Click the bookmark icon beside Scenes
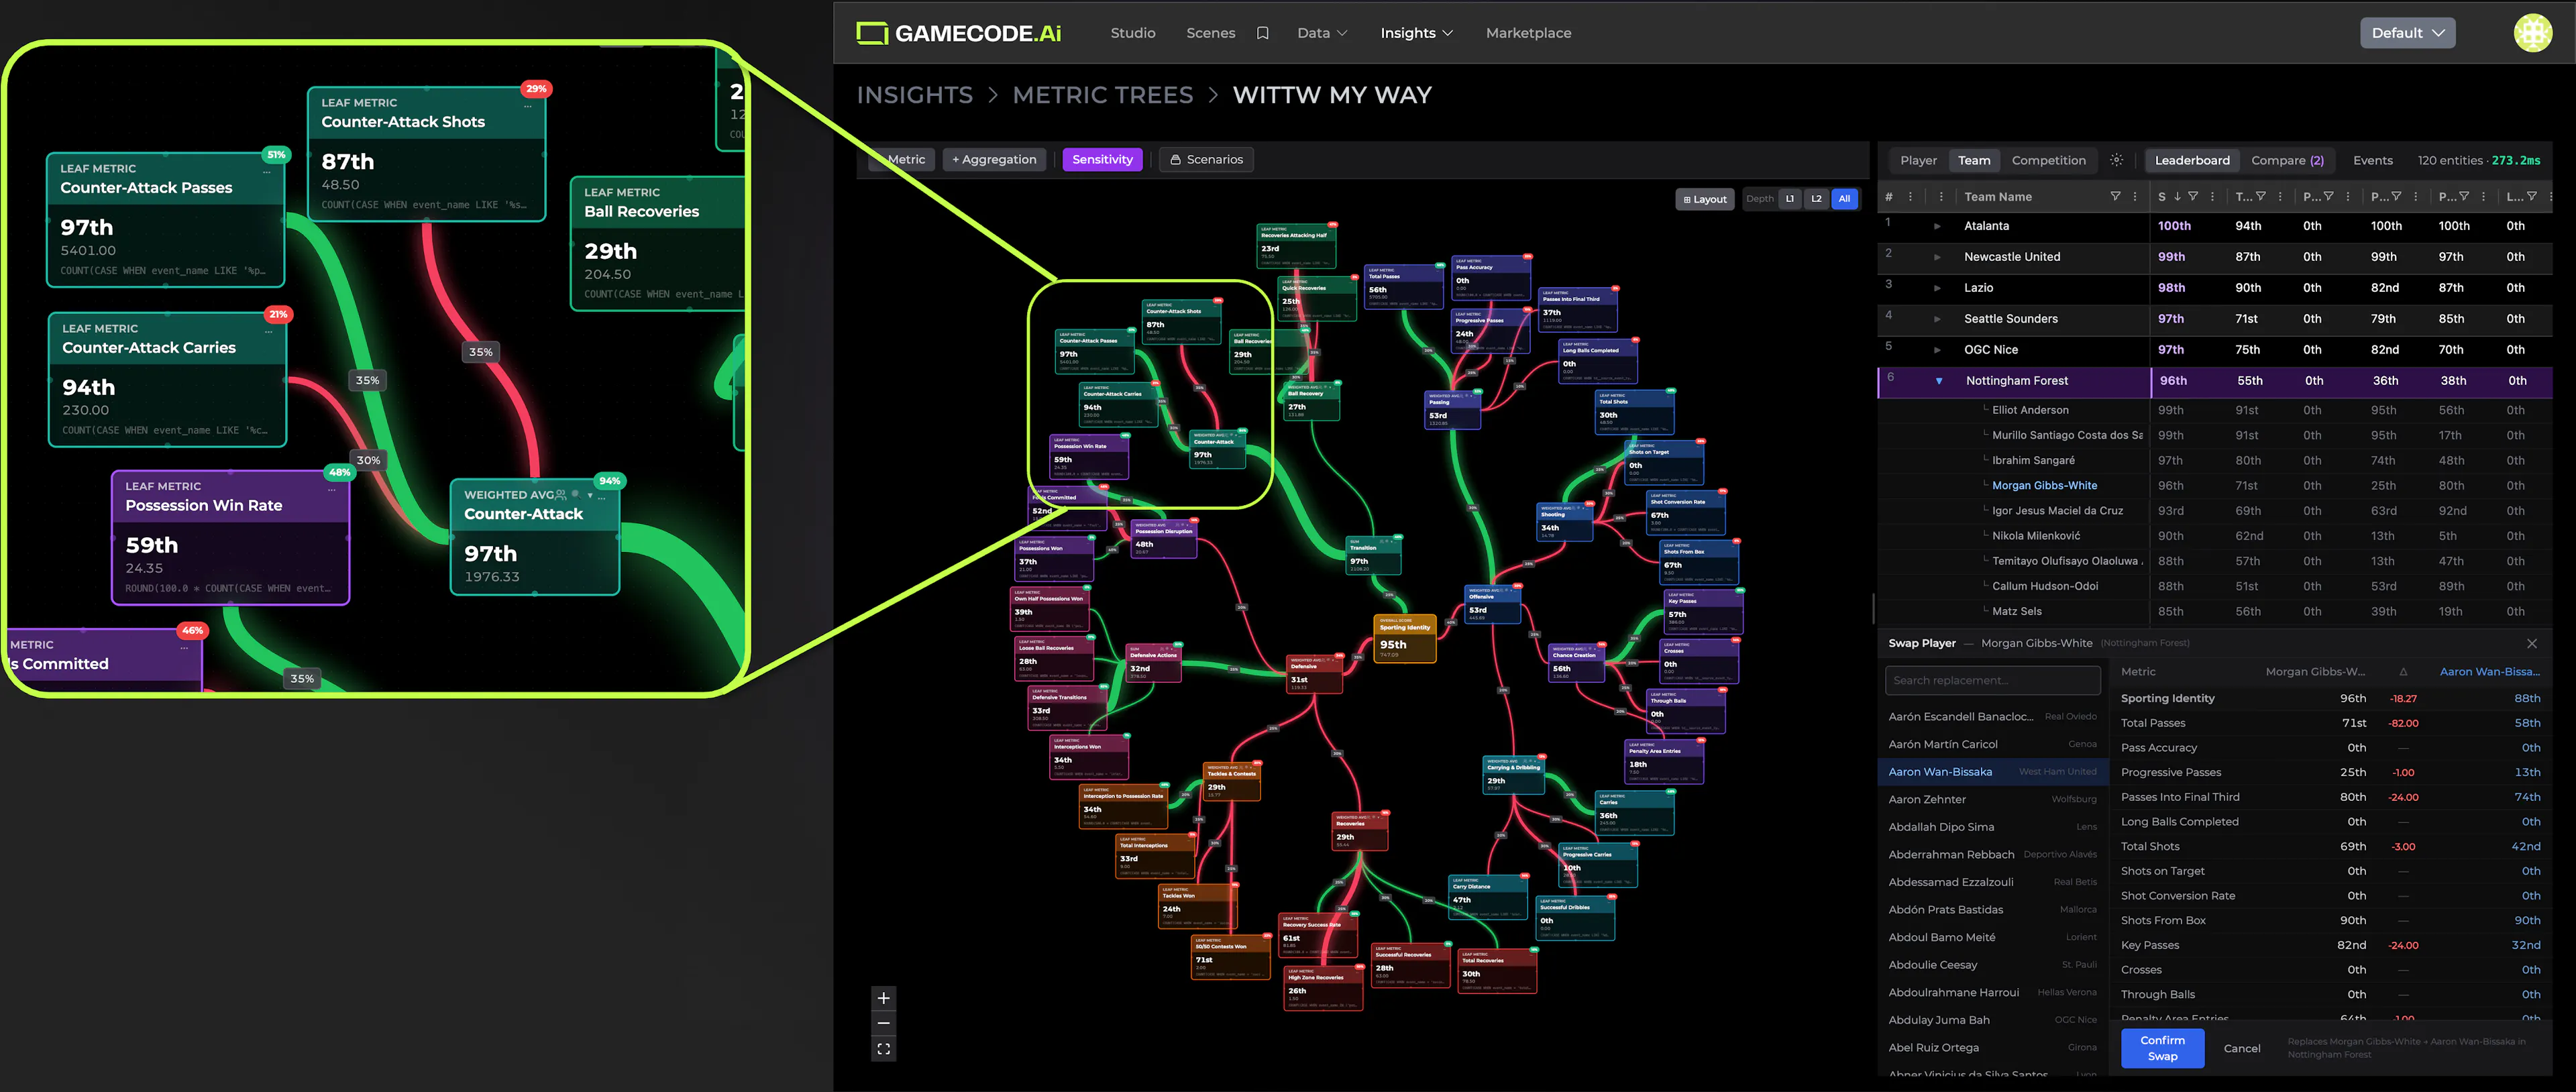 [x=1262, y=33]
